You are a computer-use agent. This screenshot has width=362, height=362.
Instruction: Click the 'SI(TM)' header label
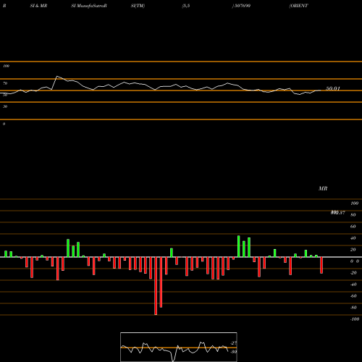tap(138, 6)
